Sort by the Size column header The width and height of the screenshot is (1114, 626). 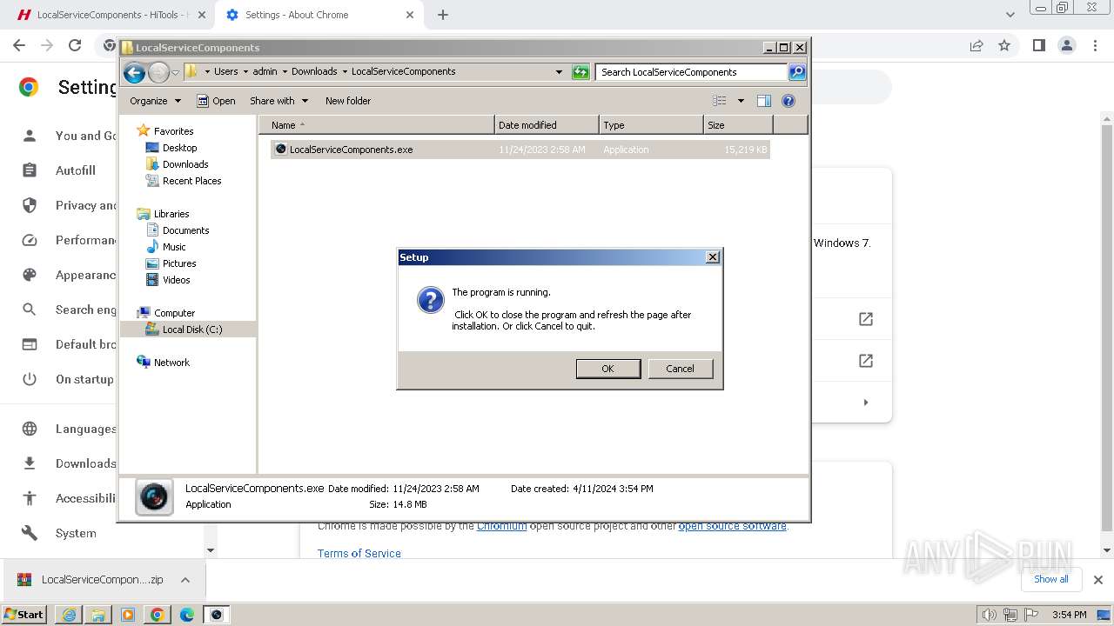738,125
